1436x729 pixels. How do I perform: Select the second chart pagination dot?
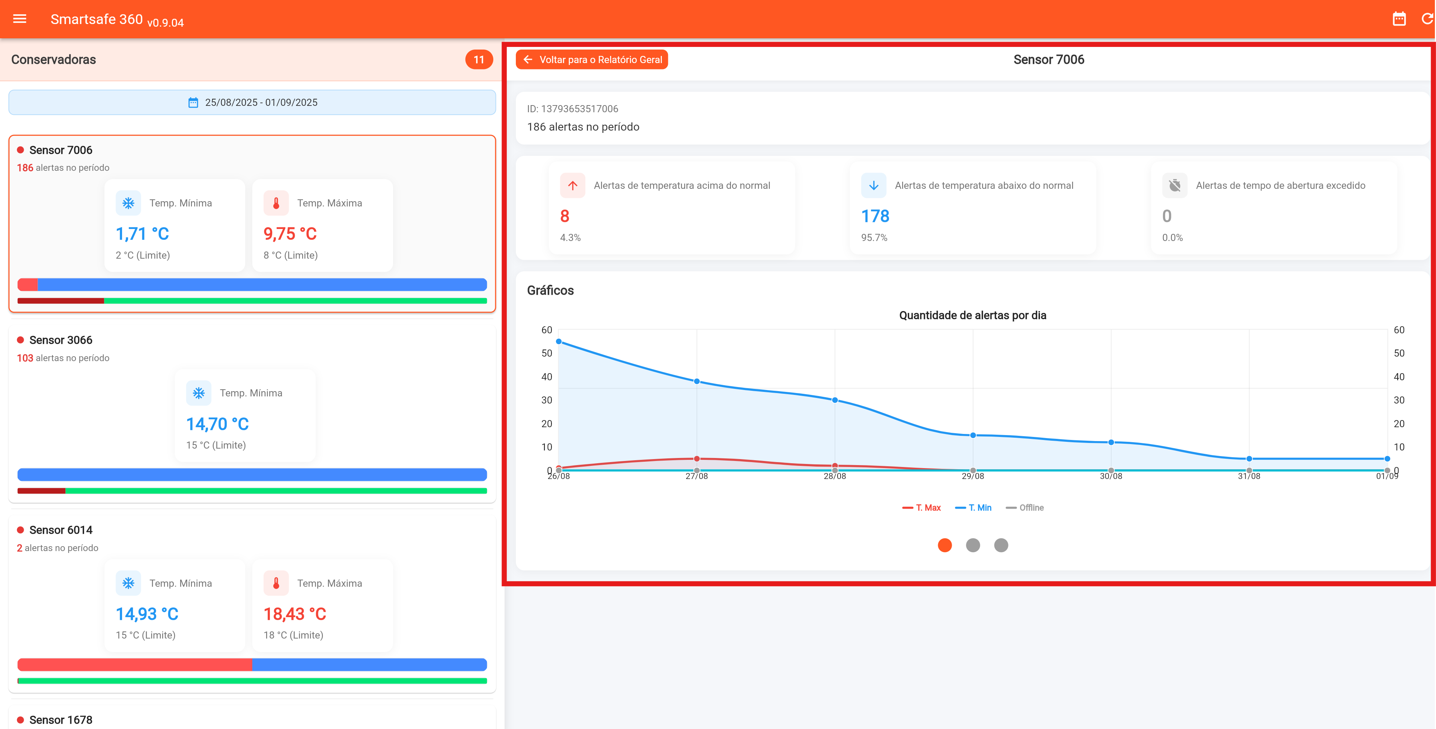coord(973,545)
